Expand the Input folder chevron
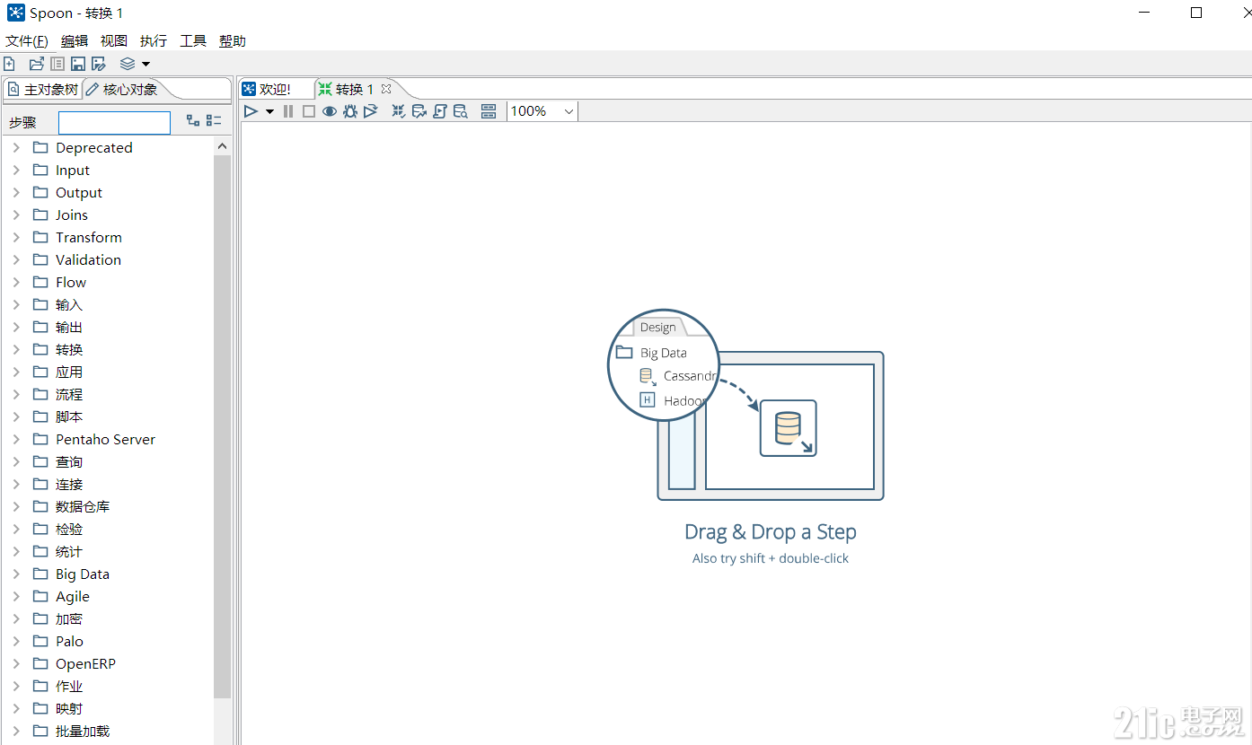The height and width of the screenshot is (745, 1252). click(16, 170)
